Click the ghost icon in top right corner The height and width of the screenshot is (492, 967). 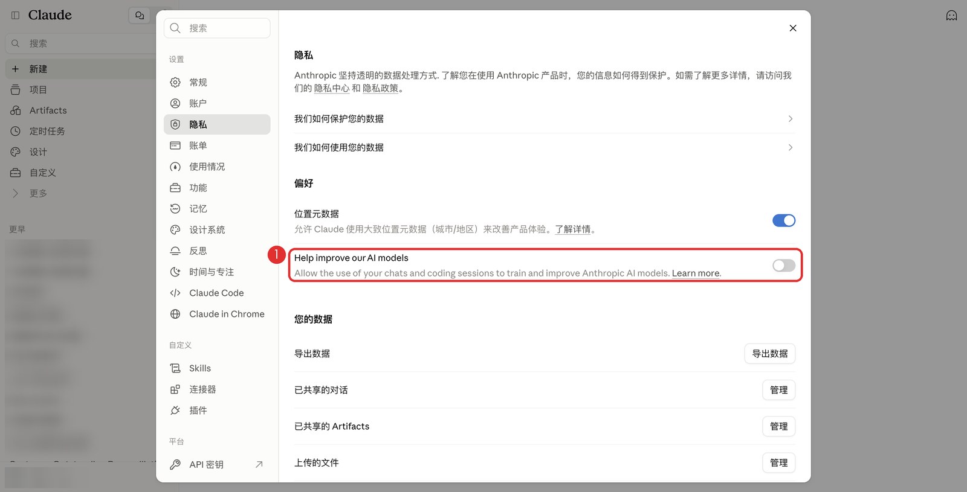pos(951,16)
